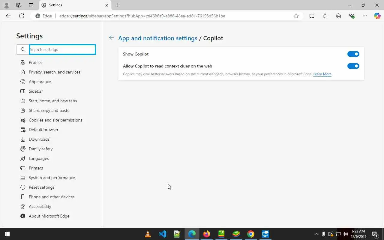Viewport: 384px width, 240px height.
Task: Refresh the page
Action: (x=22, y=16)
